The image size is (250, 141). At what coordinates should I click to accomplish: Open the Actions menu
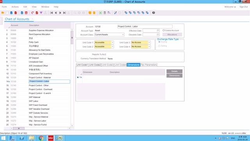click(15, 7)
